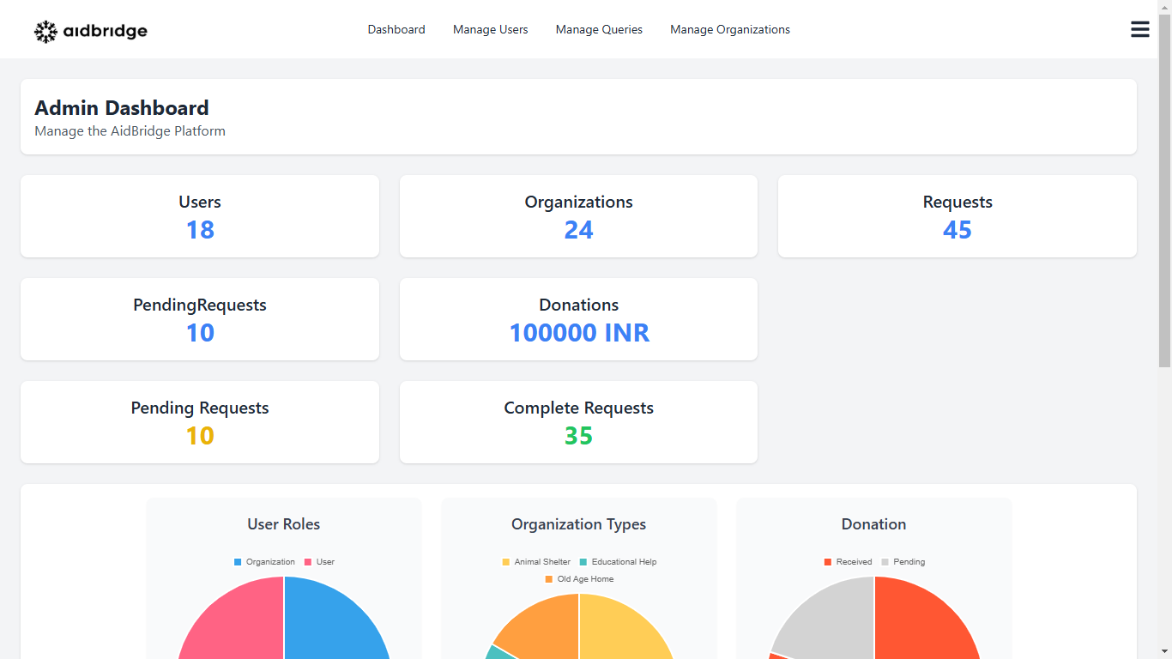1172x659 pixels.
Task: Click the Complete Requests card
Action: tap(578, 422)
